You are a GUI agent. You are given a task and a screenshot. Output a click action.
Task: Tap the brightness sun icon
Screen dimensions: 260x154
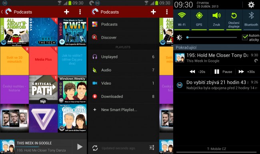click(179, 38)
